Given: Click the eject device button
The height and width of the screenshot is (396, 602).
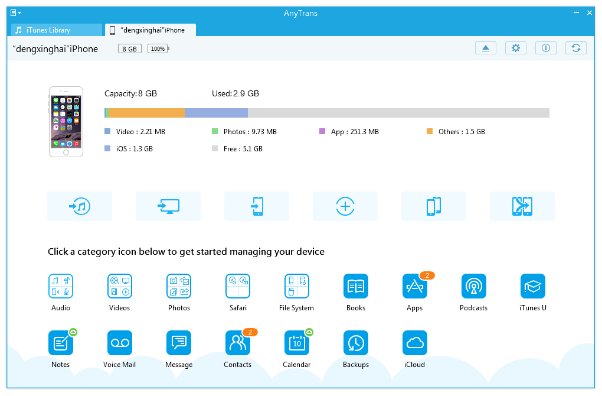Looking at the screenshot, I should (x=486, y=48).
